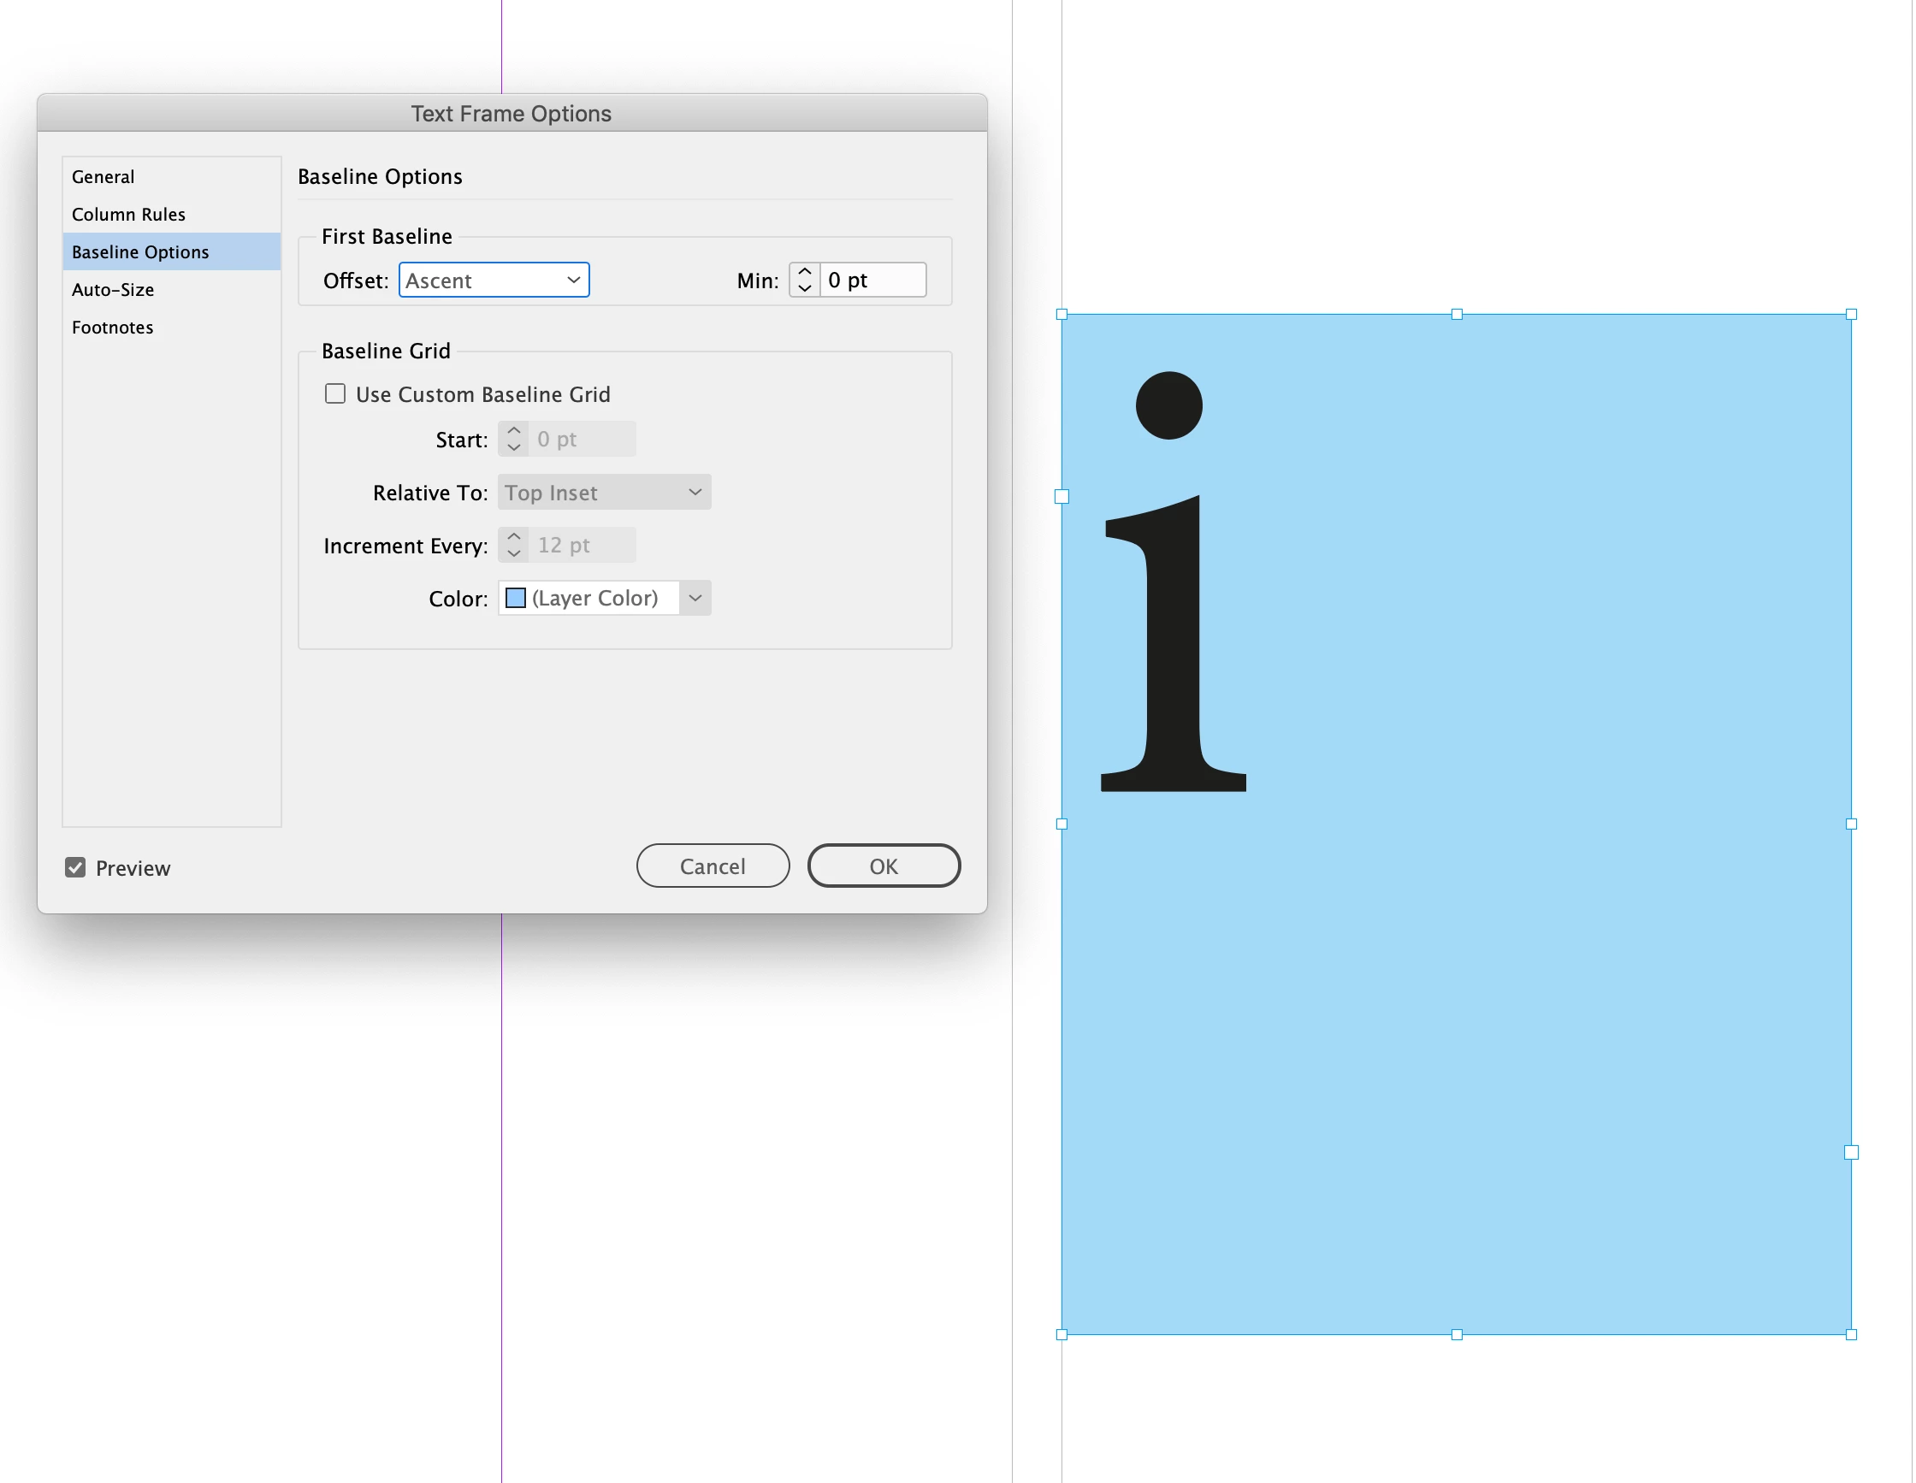The width and height of the screenshot is (1916, 1483).
Task: Select the Footnotes section
Action: (x=112, y=328)
